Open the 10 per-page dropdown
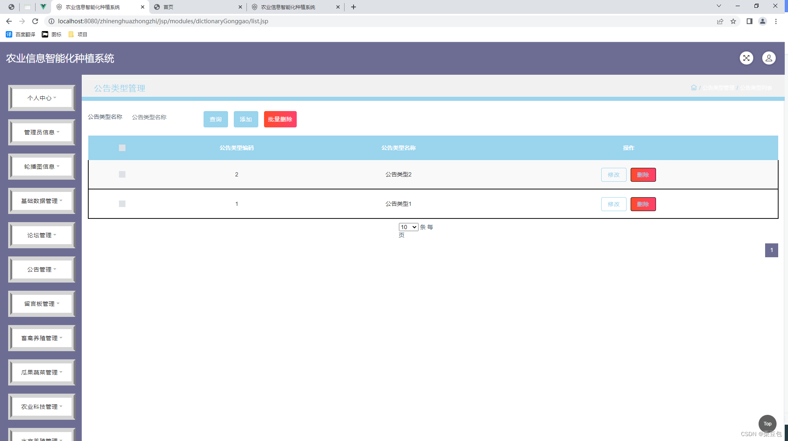This screenshot has height=441, width=788. pyautogui.click(x=408, y=227)
